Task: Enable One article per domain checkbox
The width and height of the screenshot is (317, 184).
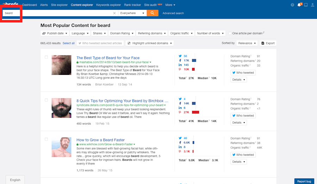Action: click(230, 33)
